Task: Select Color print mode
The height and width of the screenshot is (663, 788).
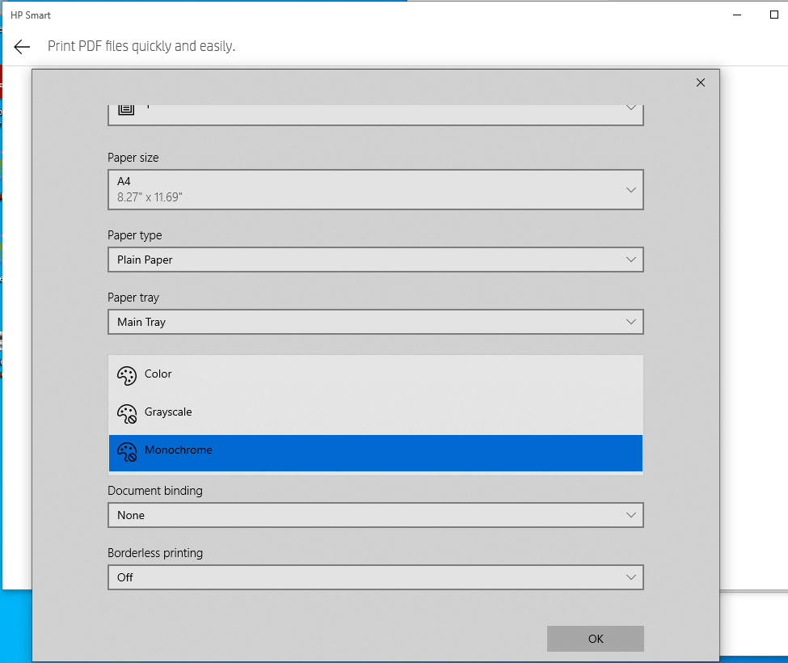Action: pos(323,374)
